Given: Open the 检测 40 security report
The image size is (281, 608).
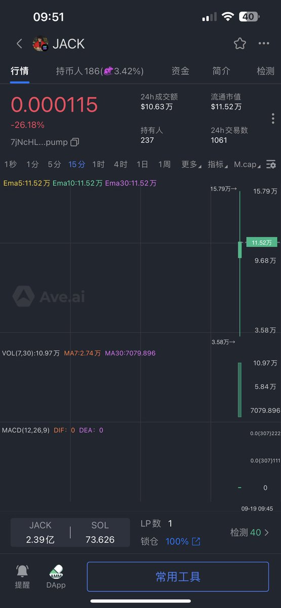Looking at the screenshot, I should [x=250, y=533].
